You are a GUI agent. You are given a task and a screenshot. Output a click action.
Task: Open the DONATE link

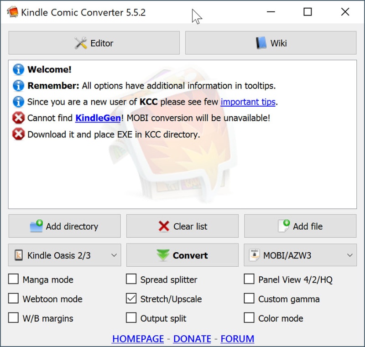click(192, 339)
